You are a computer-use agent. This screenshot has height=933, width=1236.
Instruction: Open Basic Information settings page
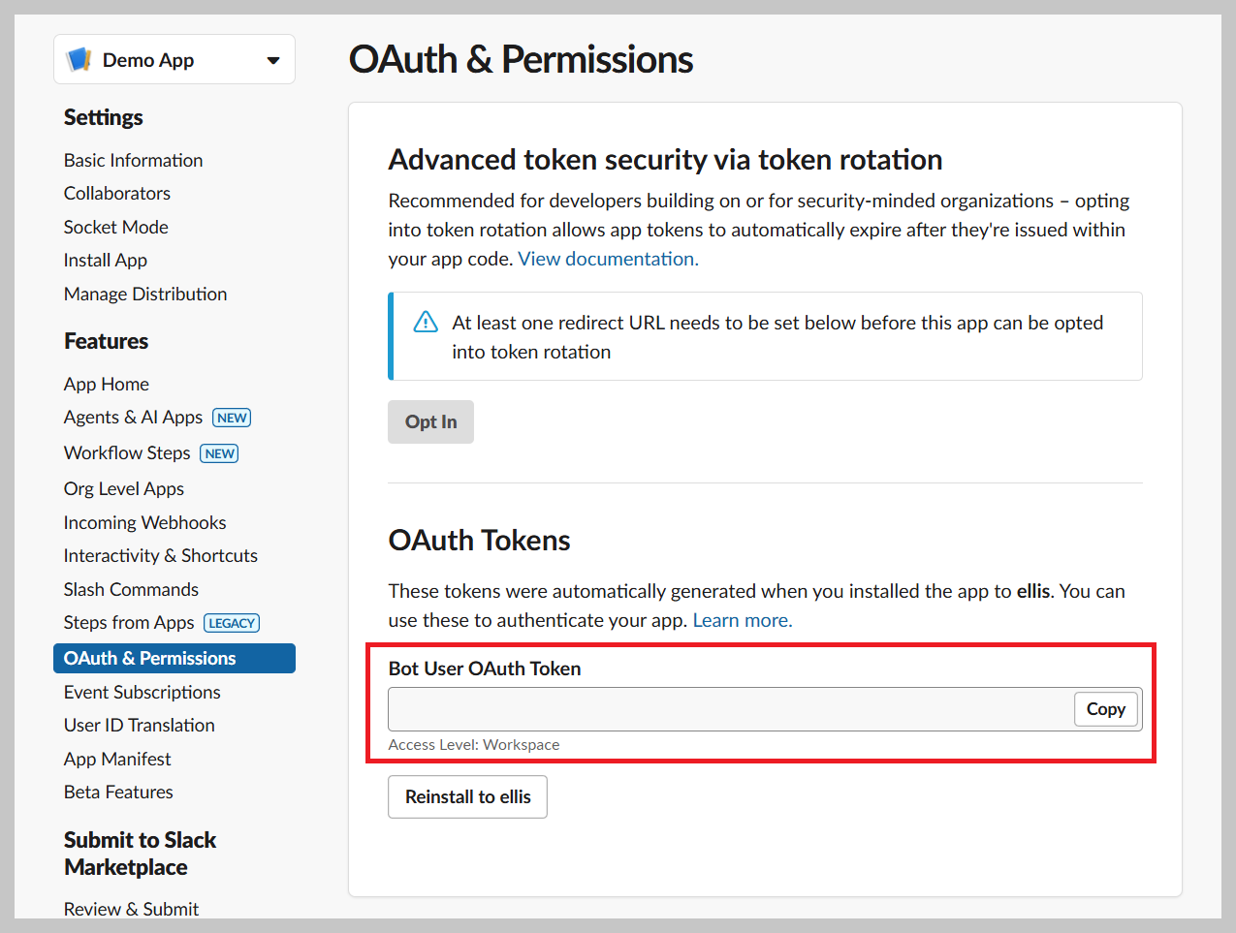134,160
